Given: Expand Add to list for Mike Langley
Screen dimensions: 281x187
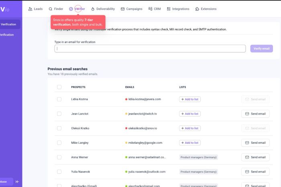Looking at the screenshot, I should pos(190,143).
